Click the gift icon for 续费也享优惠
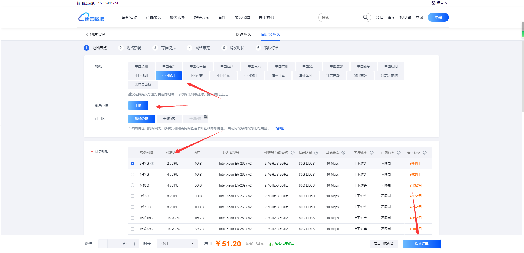Image resolution: width=524 pixels, height=253 pixels. coord(271,244)
